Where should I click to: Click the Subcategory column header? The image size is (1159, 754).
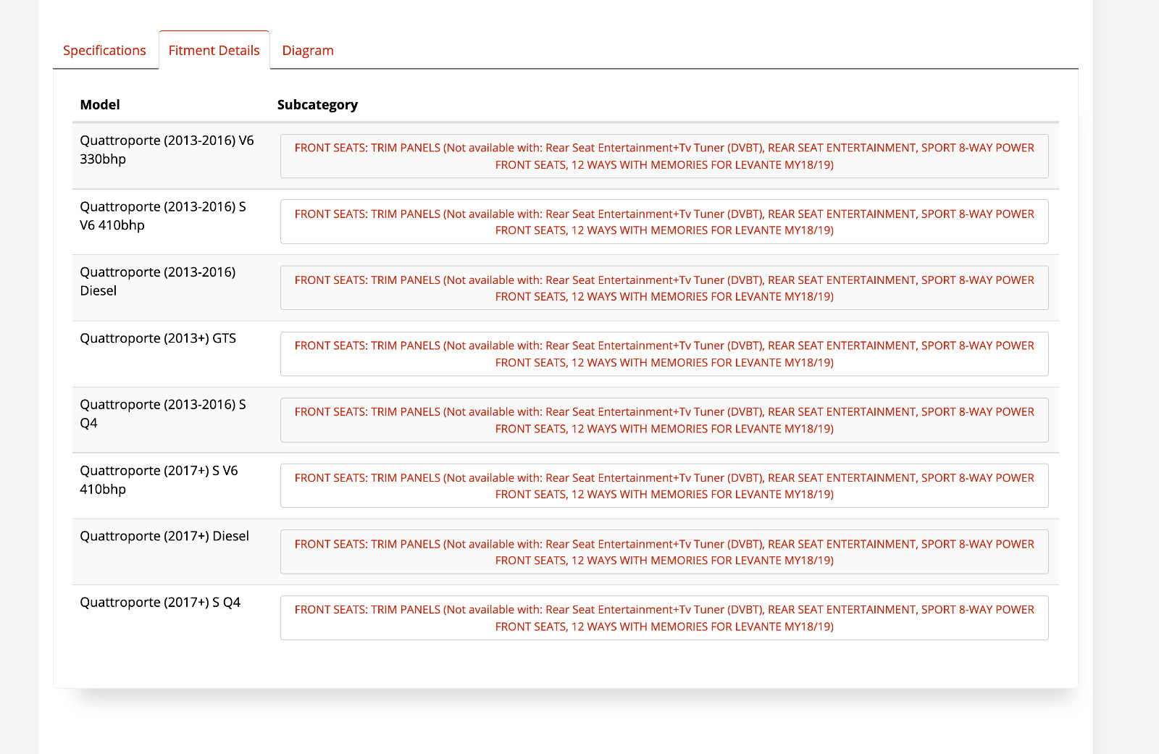click(x=317, y=104)
